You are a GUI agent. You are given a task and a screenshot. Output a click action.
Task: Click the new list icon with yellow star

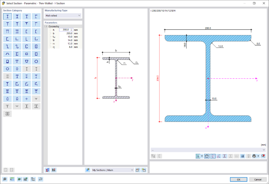tap(144, 170)
